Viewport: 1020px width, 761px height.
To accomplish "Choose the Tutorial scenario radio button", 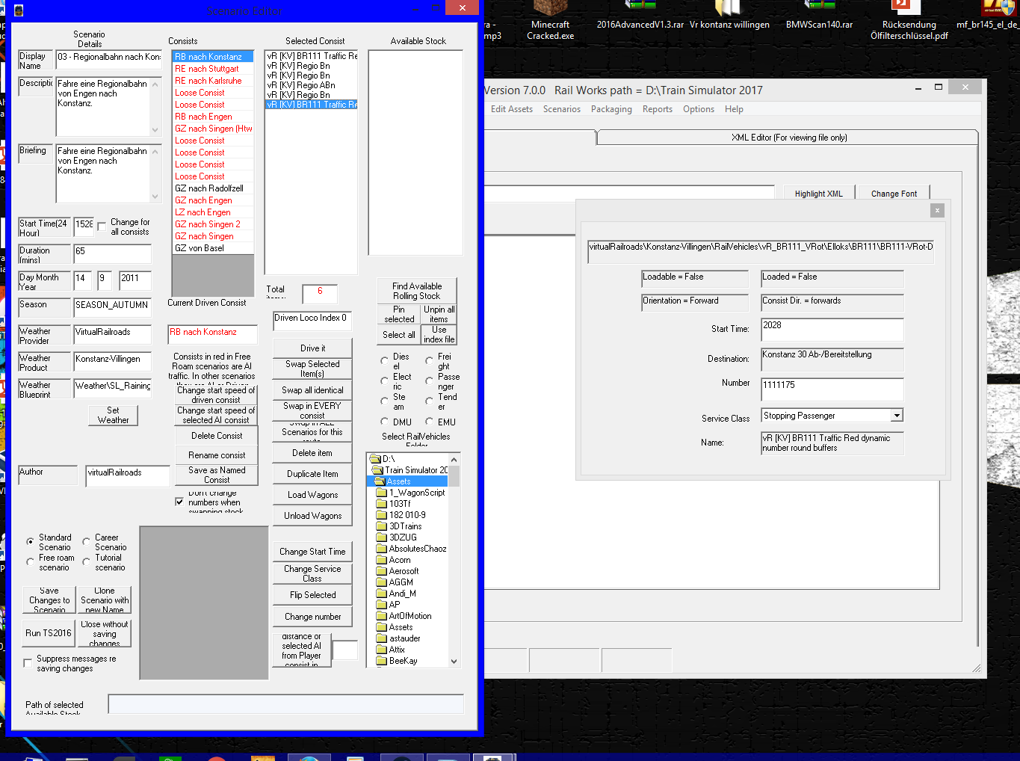I will (86, 562).
